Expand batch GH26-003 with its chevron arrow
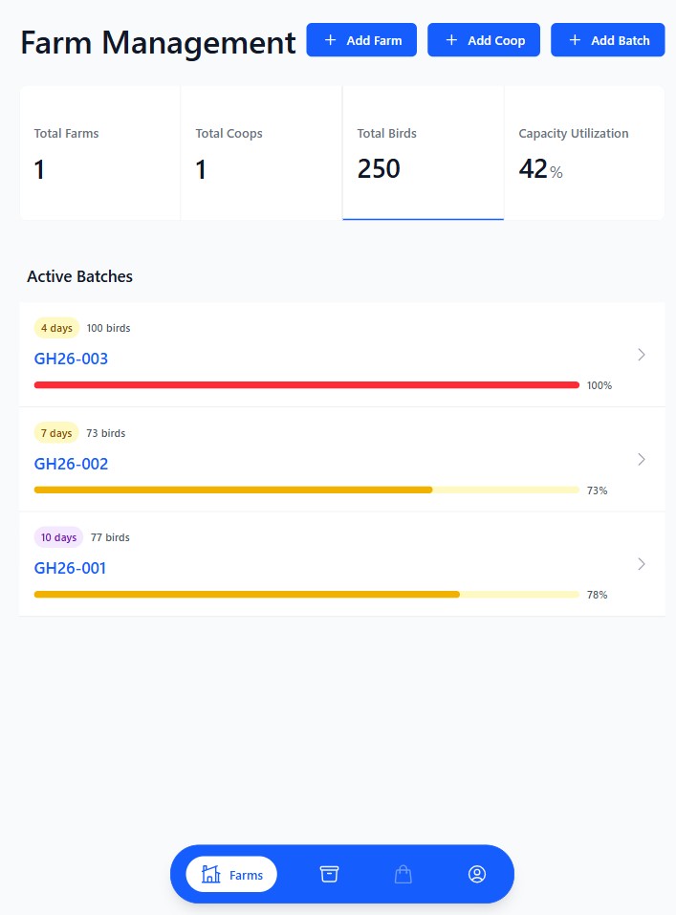The height and width of the screenshot is (915, 676). pyautogui.click(x=642, y=355)
